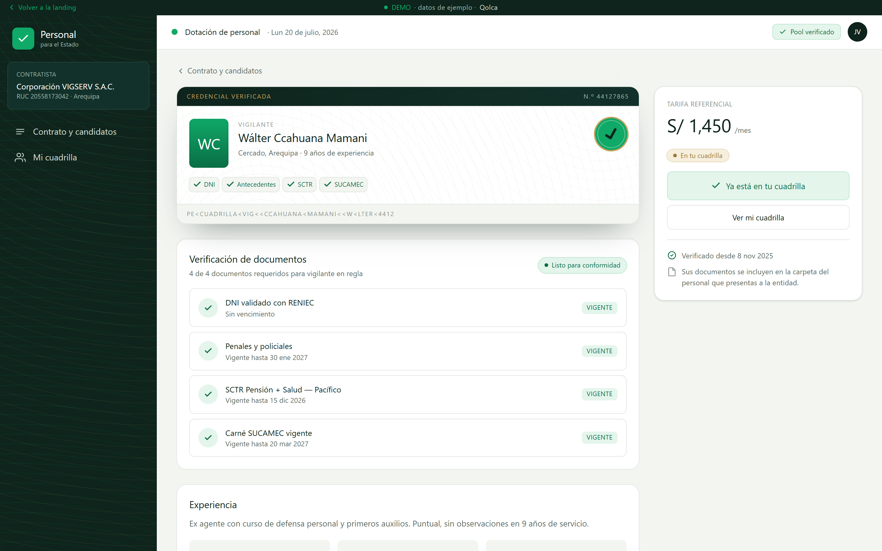The height and width of the screenshot is (551, 882).
Task: Click the En tu cuadrilla status pill
Action: click(698, 156)
